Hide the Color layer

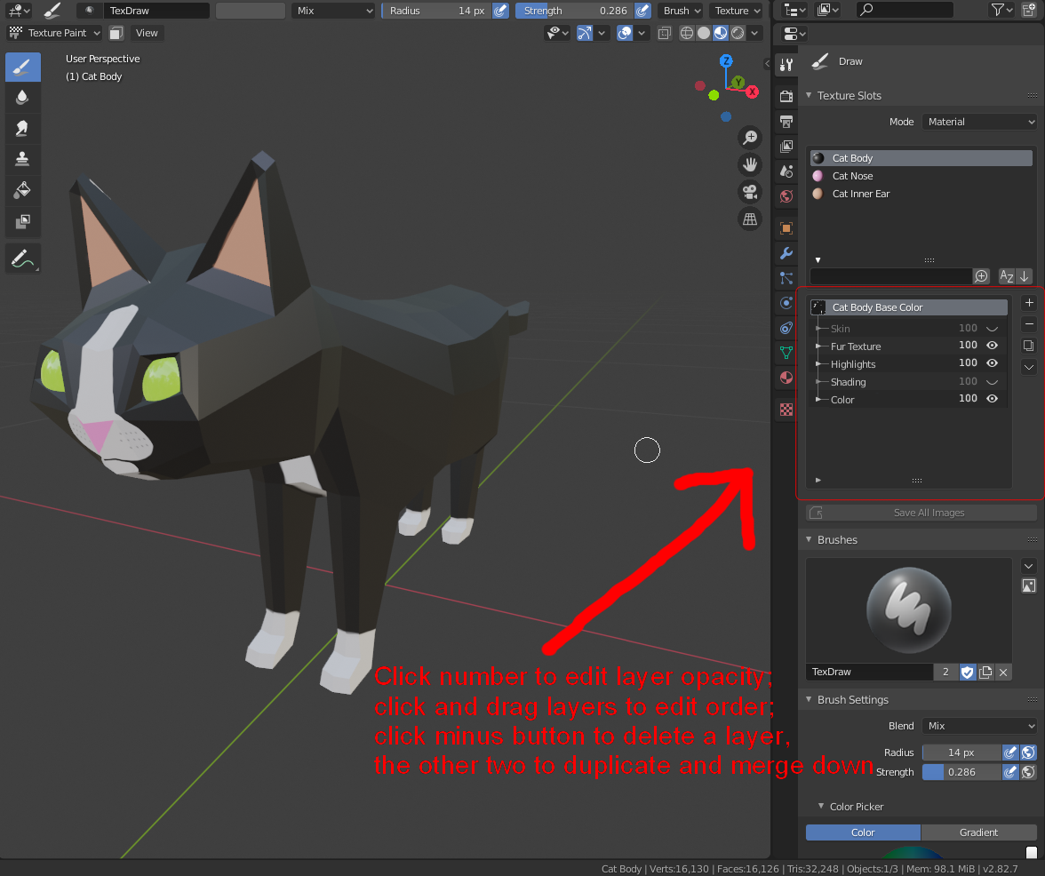pos(992,398)
